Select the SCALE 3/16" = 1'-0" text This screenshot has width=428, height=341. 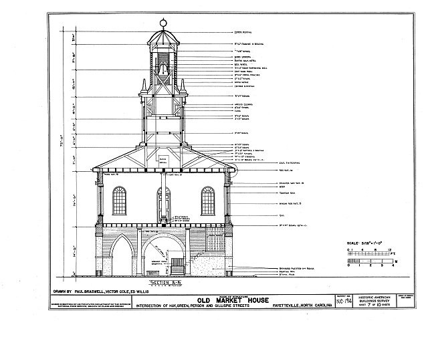pyautogui.click(x=364, y=243)
